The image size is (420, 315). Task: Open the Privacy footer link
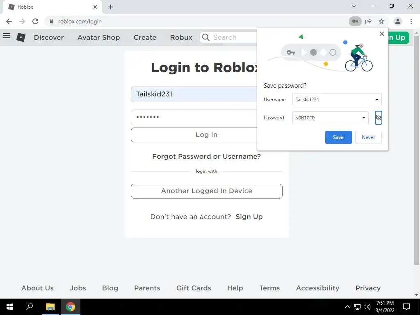coord(368,288)
